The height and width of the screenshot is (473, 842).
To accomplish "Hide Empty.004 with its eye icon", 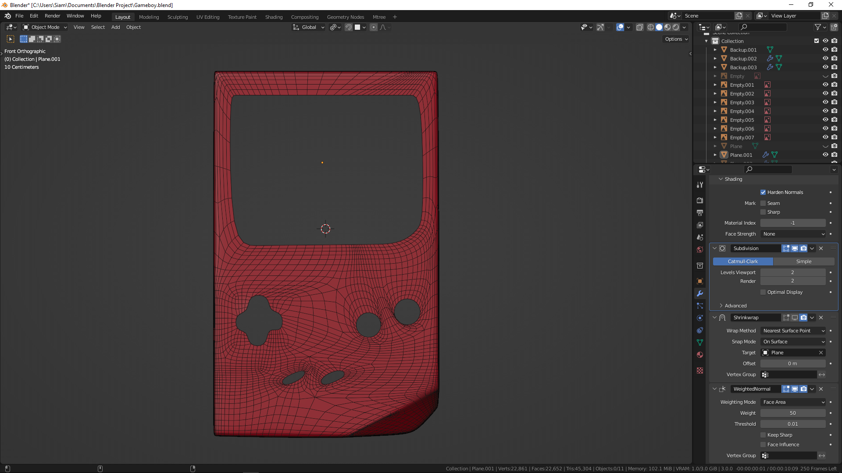I will point(825,111).
